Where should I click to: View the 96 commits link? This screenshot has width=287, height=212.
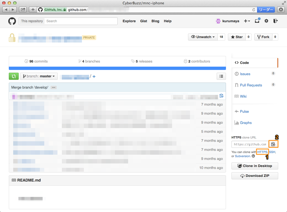(x=36, y=61)
